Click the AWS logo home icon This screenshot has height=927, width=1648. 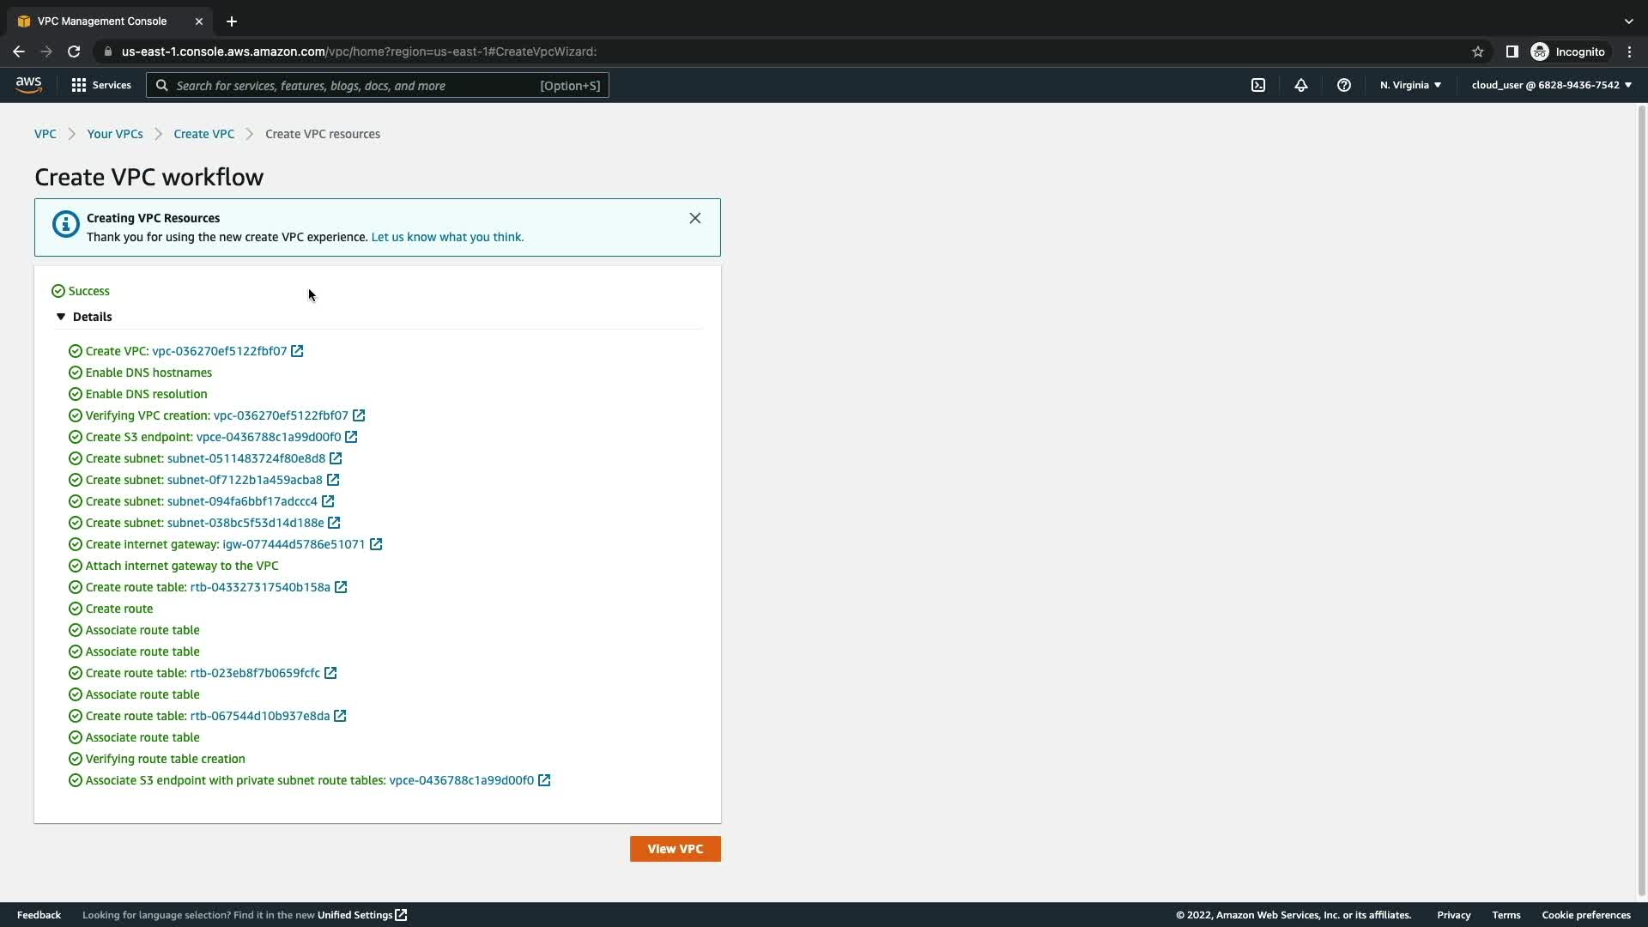[28, 85]
